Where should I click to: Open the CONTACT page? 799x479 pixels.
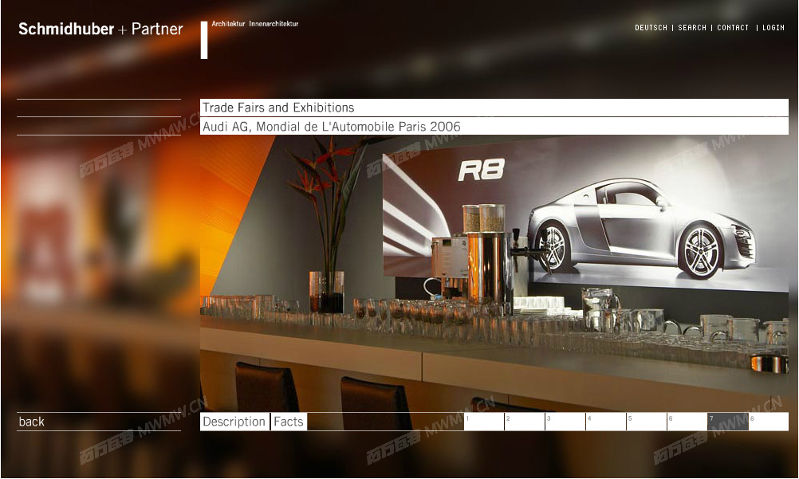click(733, 28)
